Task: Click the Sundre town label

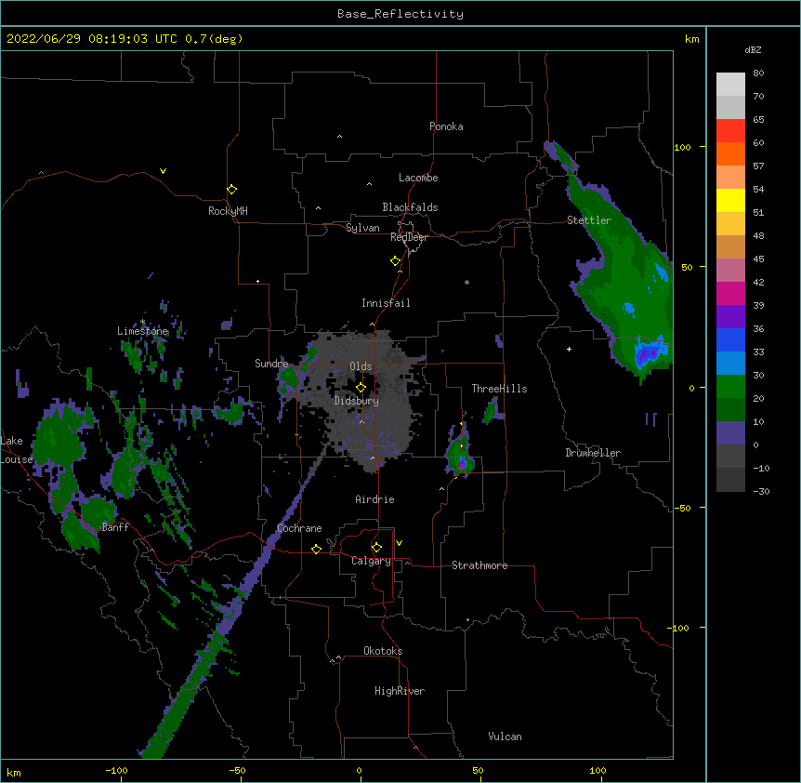Action: (271, 364)
